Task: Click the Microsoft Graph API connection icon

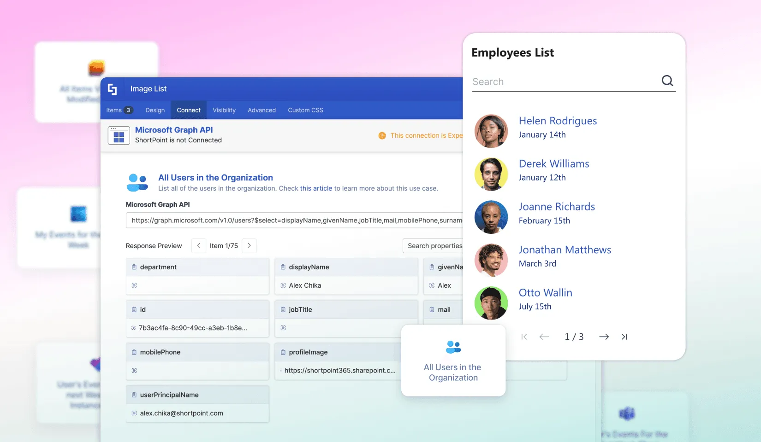Action: 119,135
